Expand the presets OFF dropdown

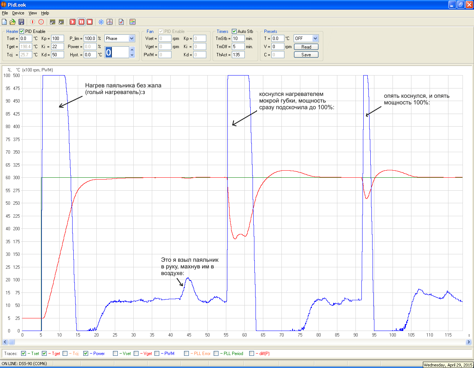click(x=315, y=39)
